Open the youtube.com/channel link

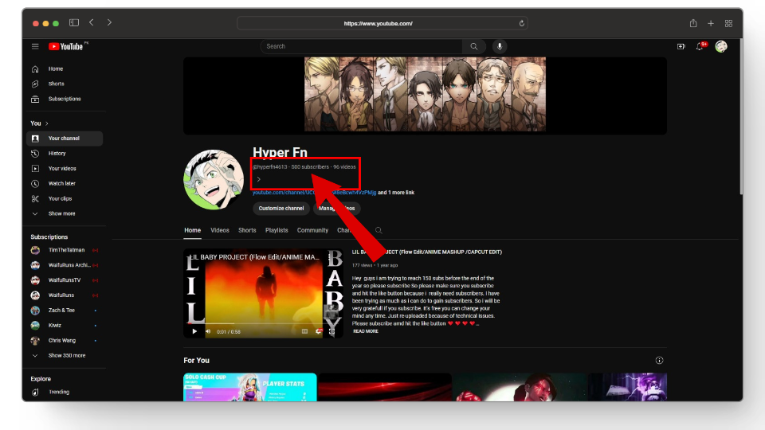pyautogui.click(x=314, y=193)
